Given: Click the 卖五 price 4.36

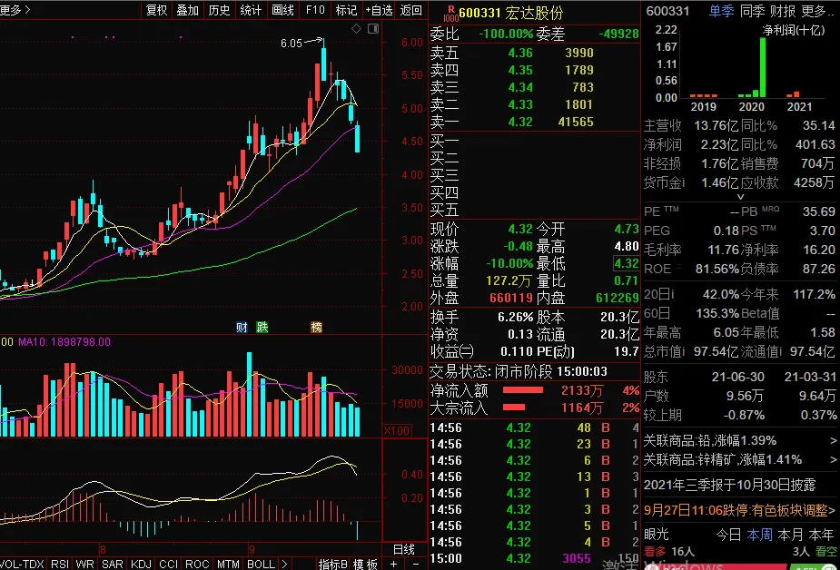Looking at the screenshot, I should (520, 53).
